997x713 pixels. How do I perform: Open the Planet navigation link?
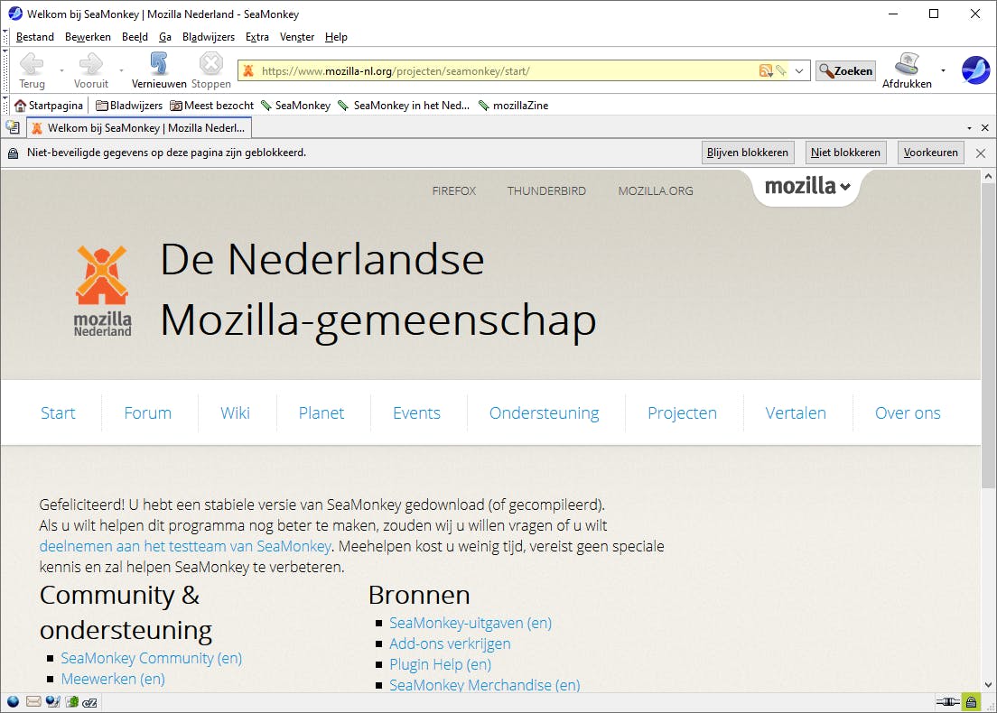tap(321, 413)
